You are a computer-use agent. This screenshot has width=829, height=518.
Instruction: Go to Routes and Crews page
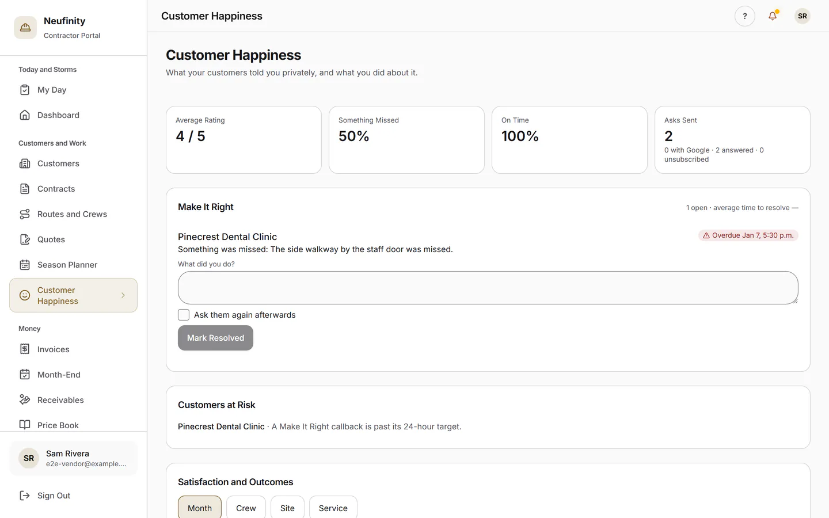click(x=73, y=214)
